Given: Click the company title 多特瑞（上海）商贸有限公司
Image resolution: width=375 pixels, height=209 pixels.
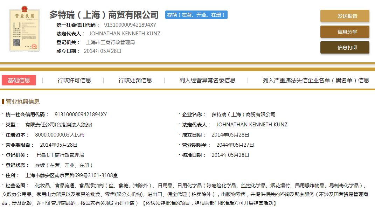Looking at the screenshot, I should (104, 15).
